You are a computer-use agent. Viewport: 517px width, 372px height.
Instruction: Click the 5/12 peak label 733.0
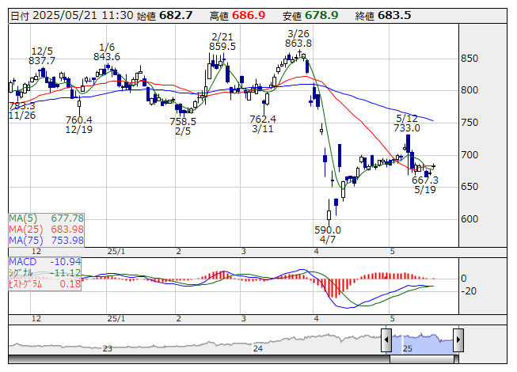coord(407,128)
